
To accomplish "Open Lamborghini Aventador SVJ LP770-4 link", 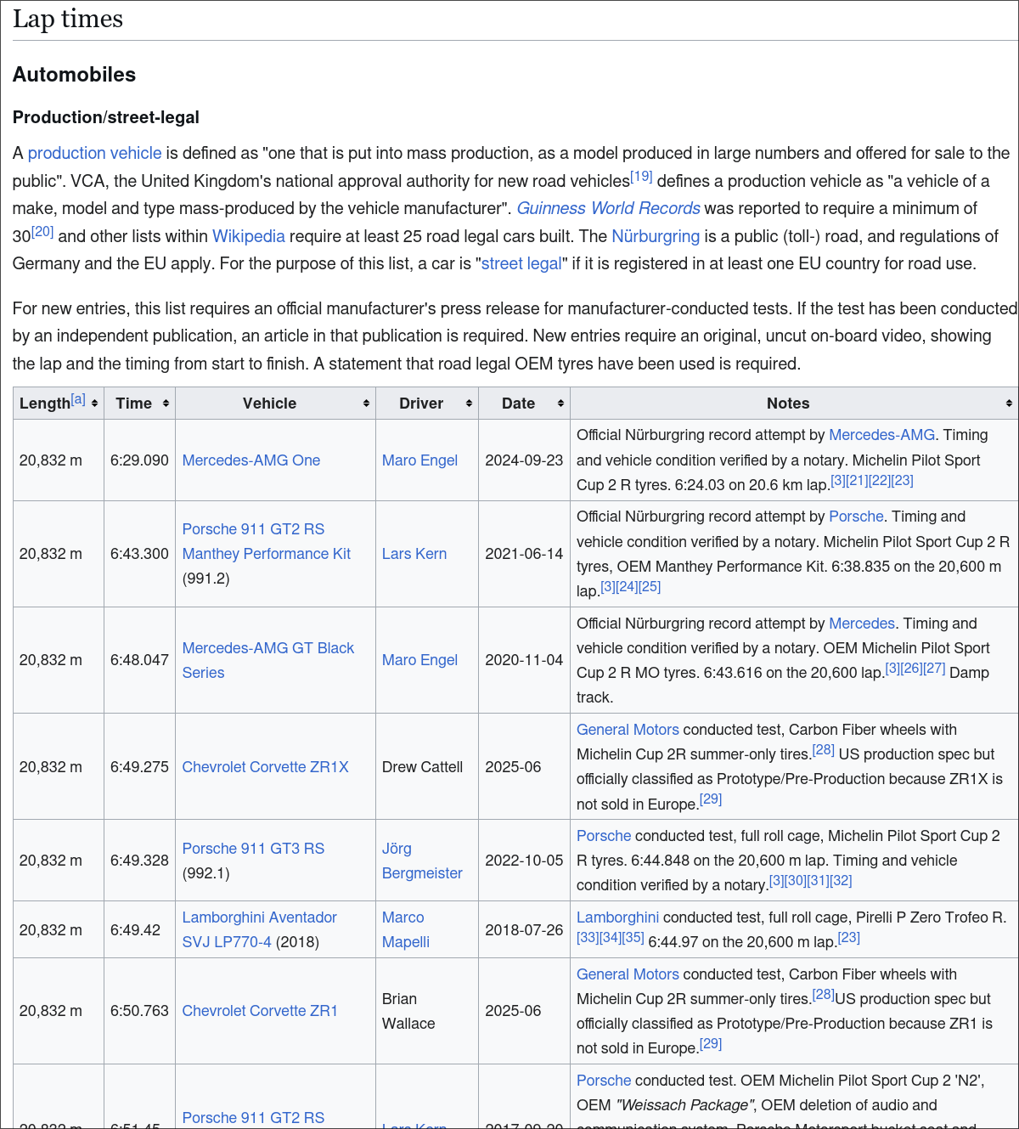I will (x=260, y=929).
